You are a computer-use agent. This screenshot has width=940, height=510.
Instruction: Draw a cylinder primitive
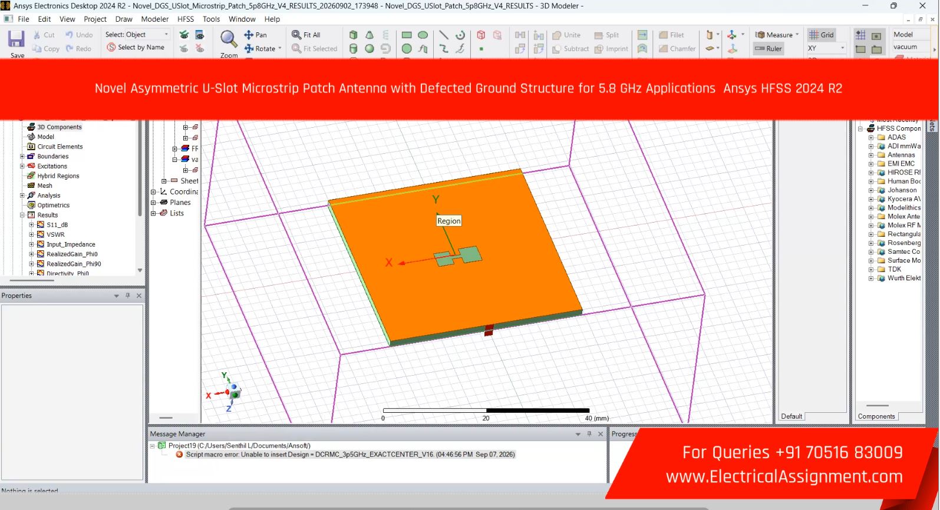point(353,48)
